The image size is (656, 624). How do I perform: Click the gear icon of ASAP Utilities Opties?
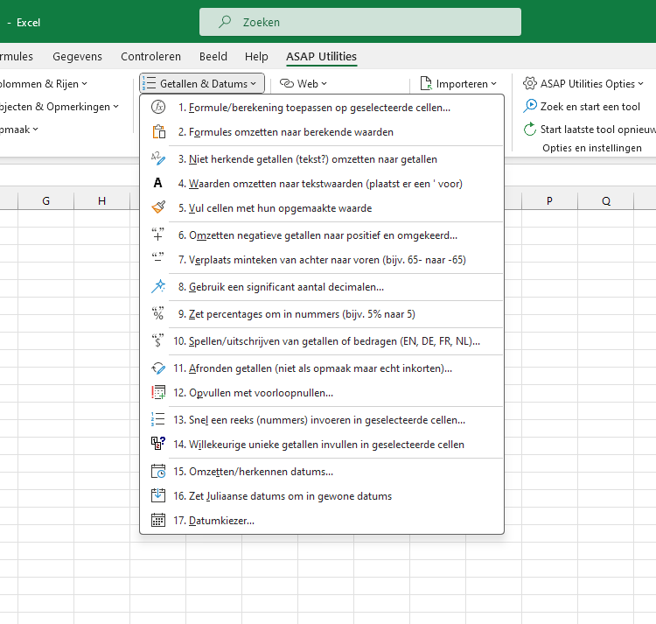pos(530,83)
